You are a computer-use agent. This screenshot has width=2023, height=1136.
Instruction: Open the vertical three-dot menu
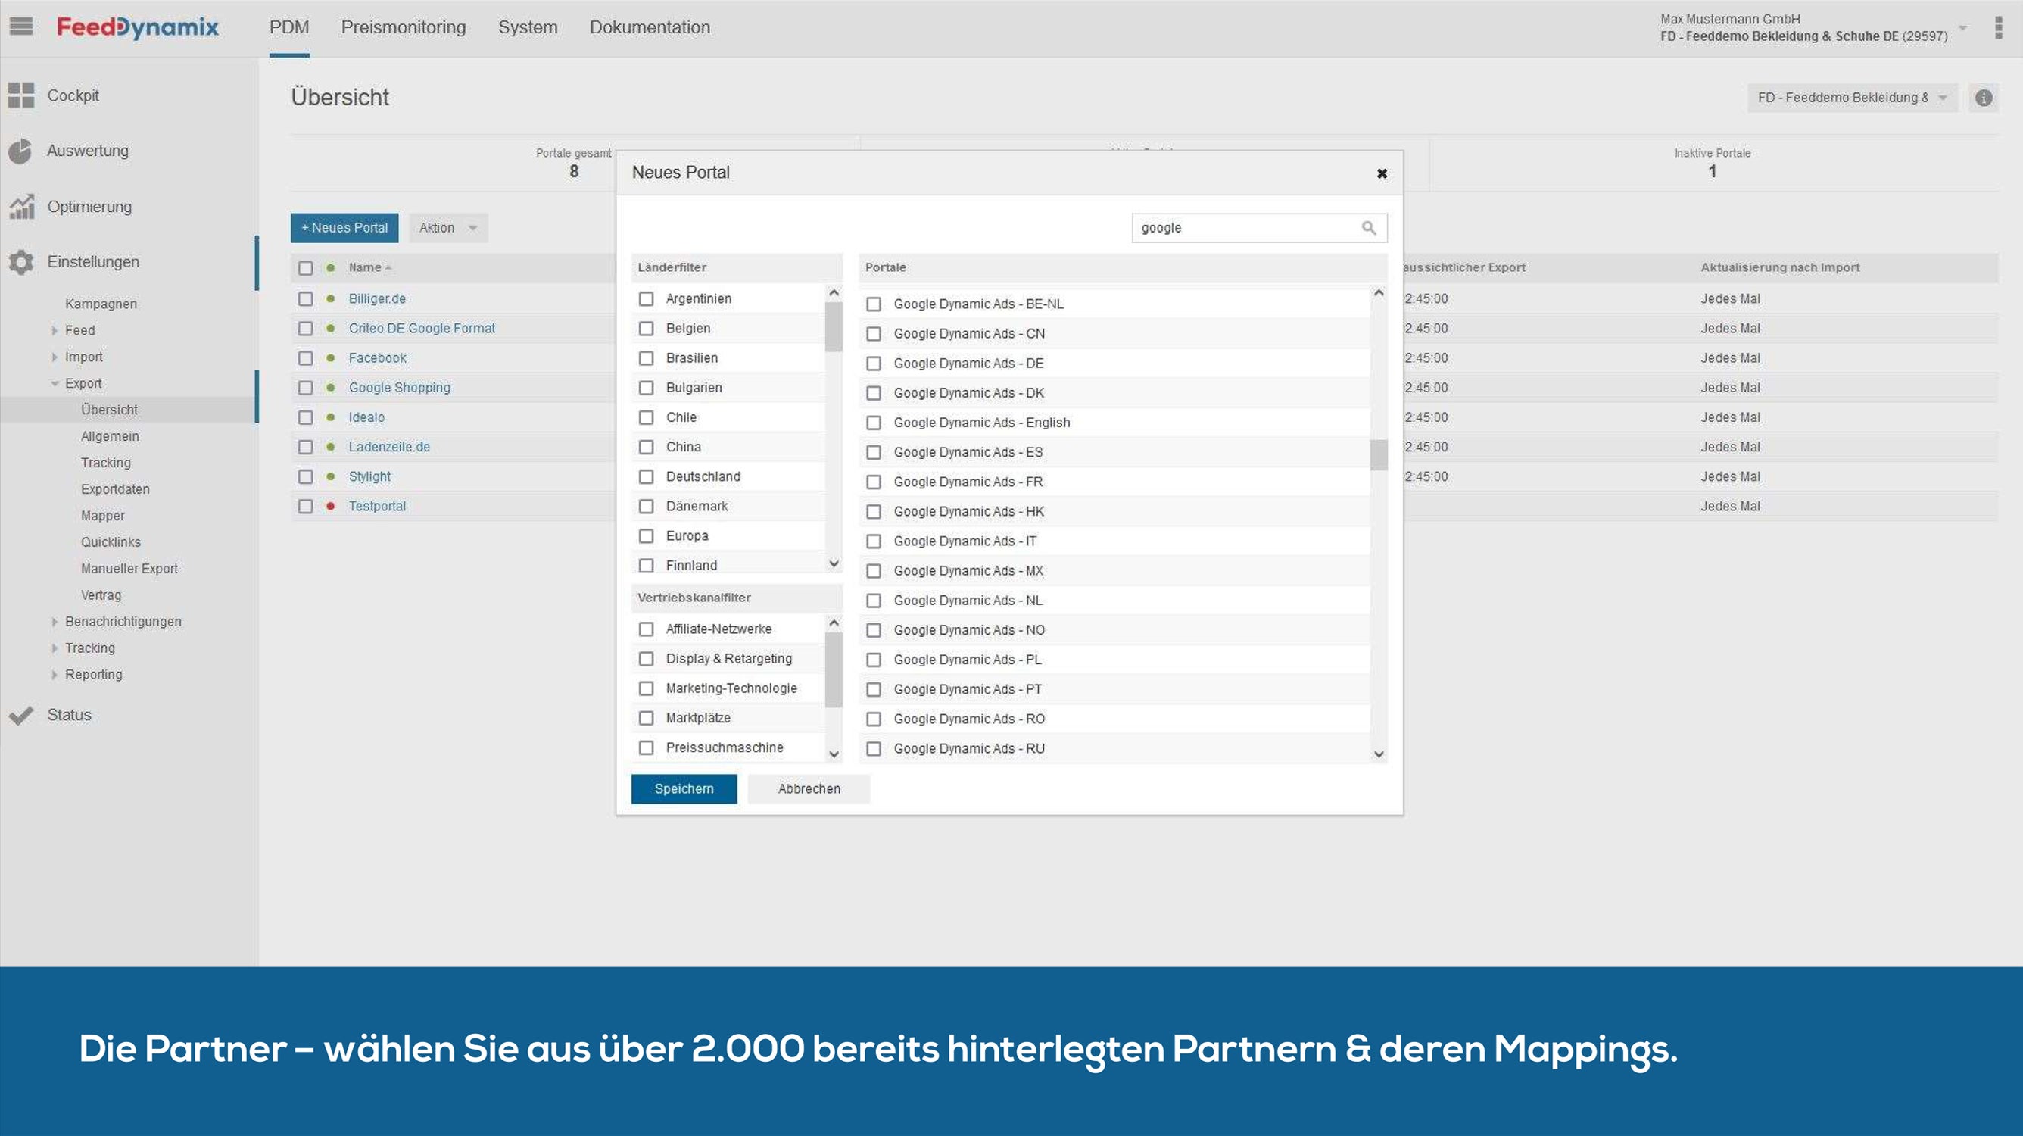[x=1998, y=27]
